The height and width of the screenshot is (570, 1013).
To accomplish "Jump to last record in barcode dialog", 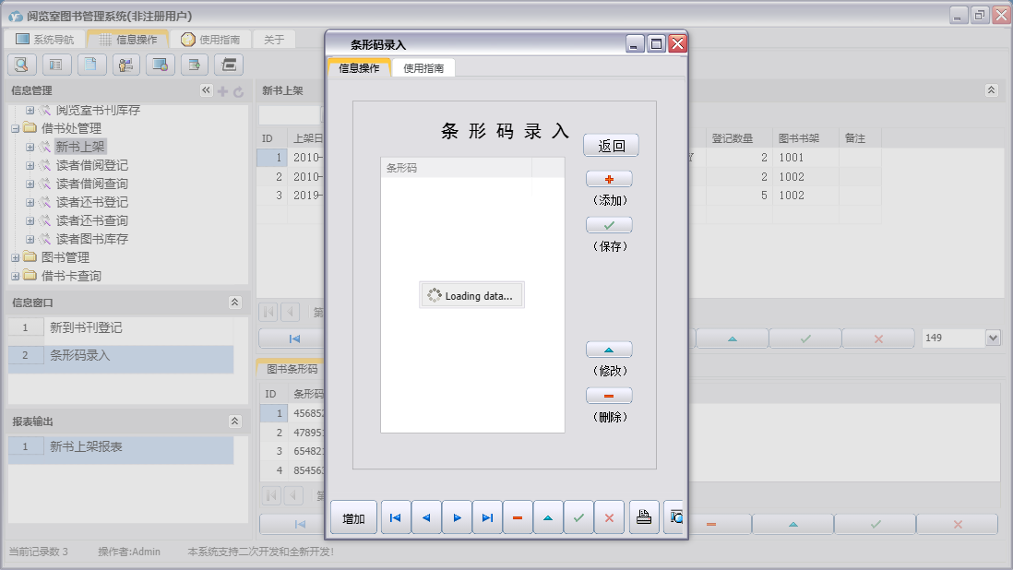I will (487, 518).
